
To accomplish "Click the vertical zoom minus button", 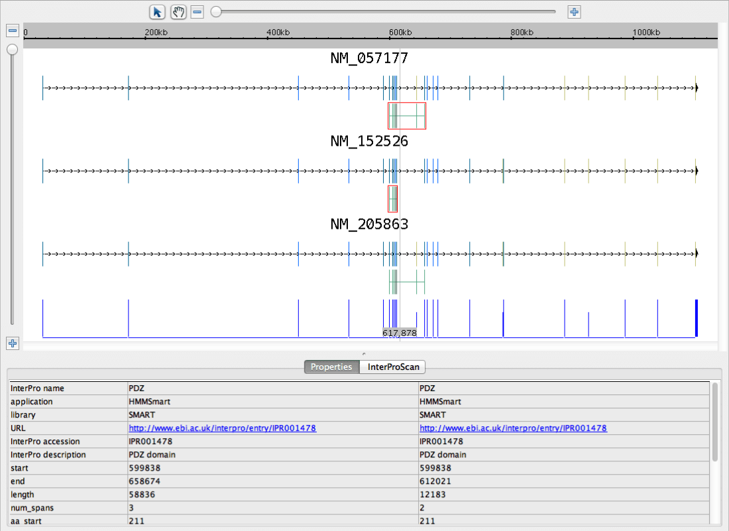I will tap(12, 30).
